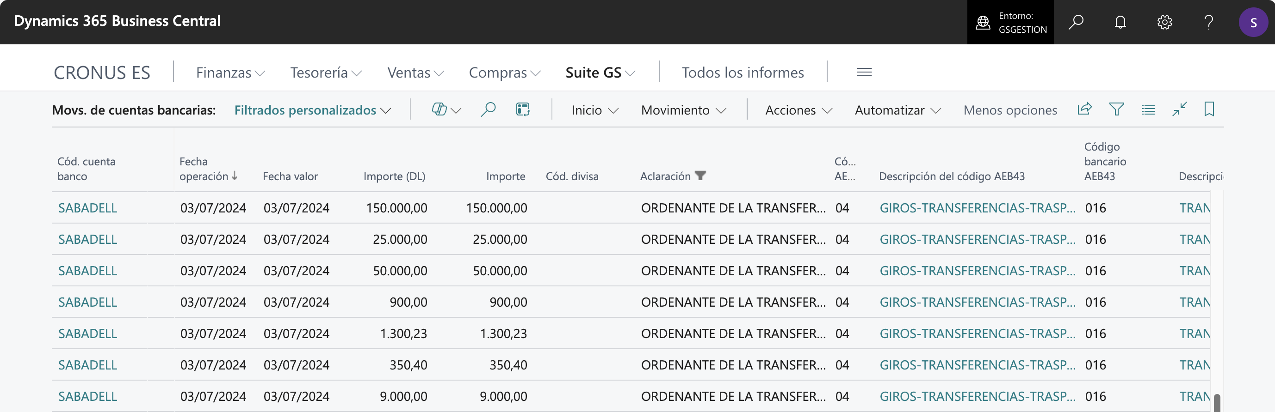Open the search magnifier in top bar

point(1076,22)
